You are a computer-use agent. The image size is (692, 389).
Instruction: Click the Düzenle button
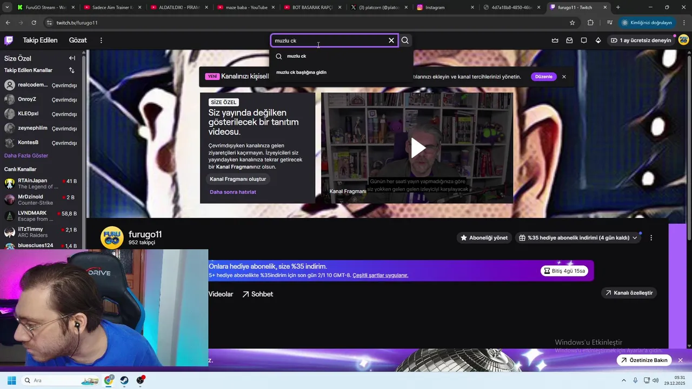[x=544, y=77]
